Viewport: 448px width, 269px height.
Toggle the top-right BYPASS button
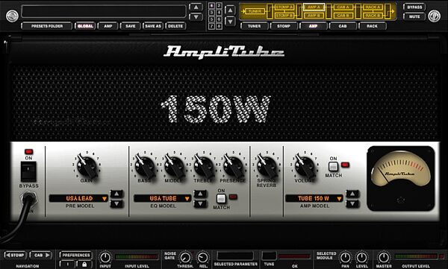pos(414,7)
